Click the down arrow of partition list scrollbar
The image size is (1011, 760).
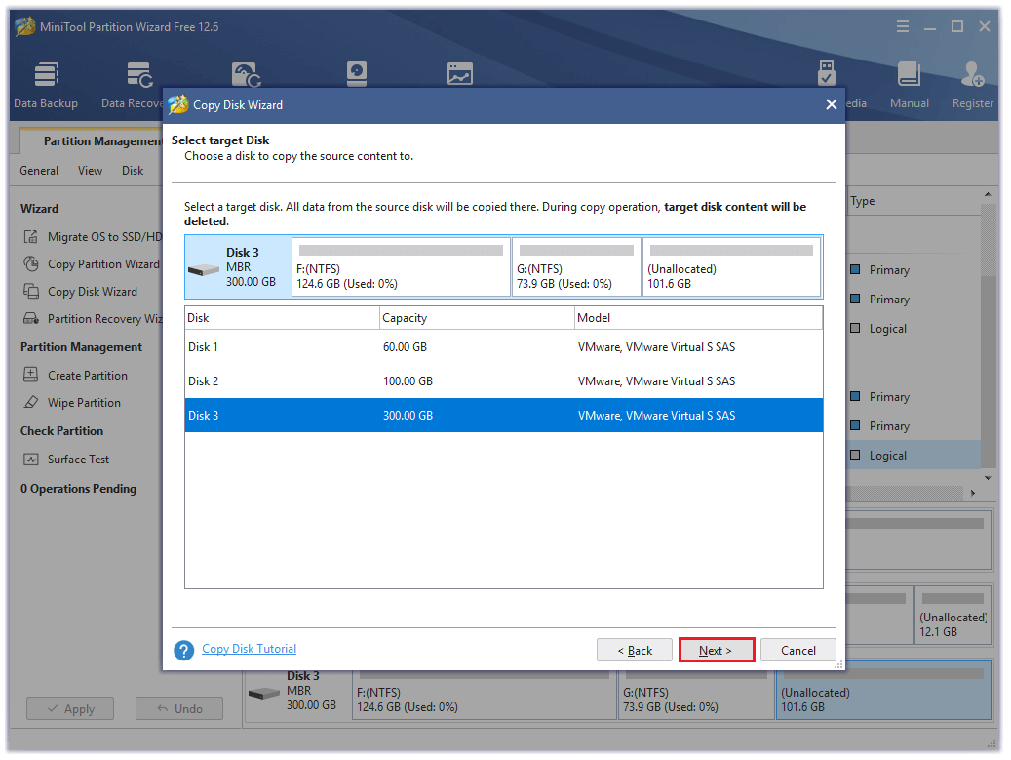tap(988, 478)
